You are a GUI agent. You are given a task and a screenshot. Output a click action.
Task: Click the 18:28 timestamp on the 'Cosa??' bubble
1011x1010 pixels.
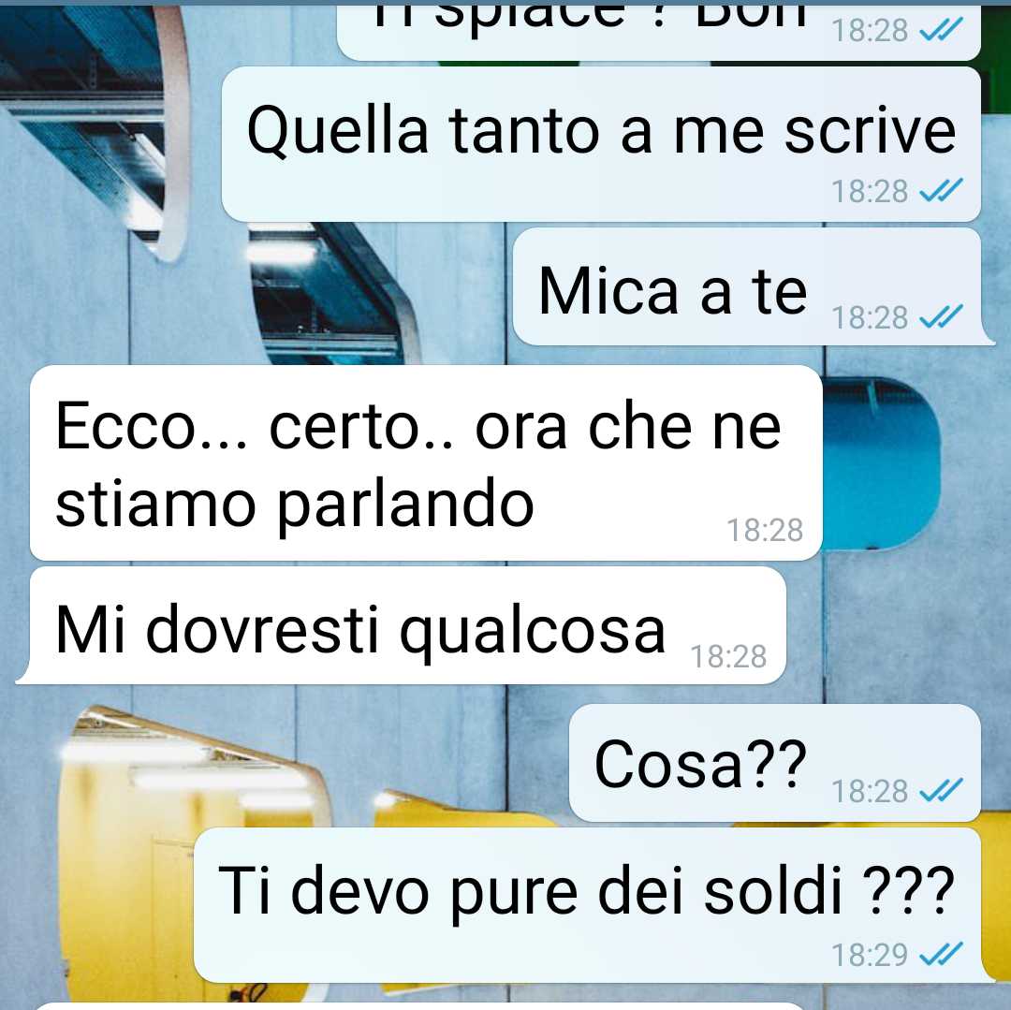click(869, 792)
